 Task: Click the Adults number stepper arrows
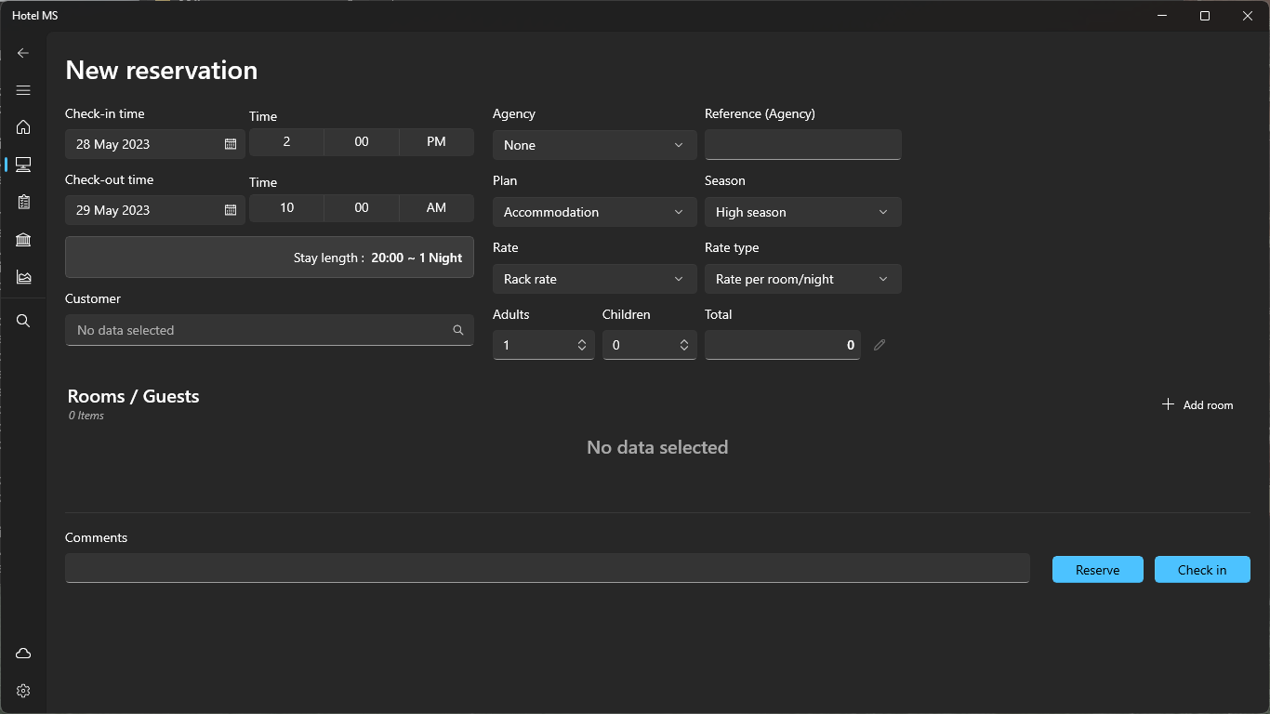pos(582,345)
